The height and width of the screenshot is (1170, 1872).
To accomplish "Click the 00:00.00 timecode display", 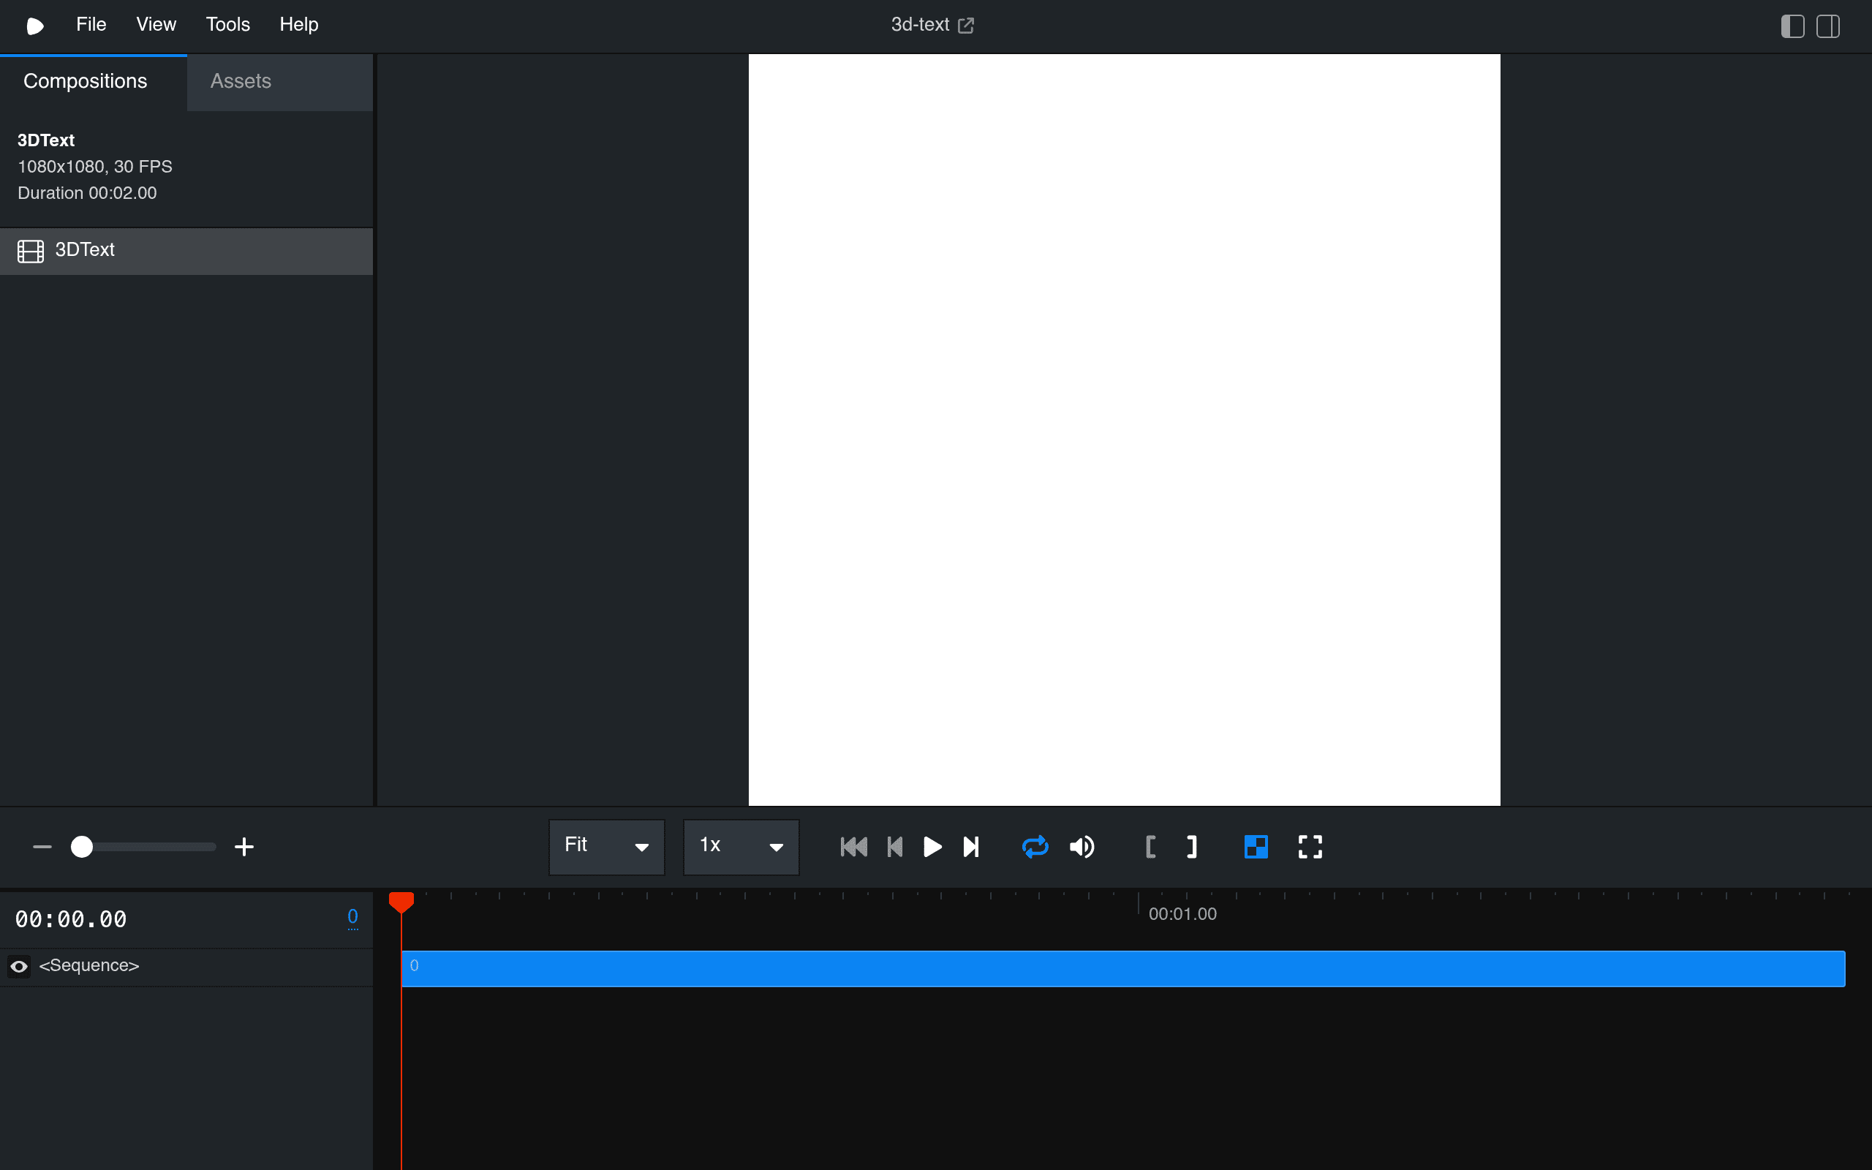I will tap(71, 919).
